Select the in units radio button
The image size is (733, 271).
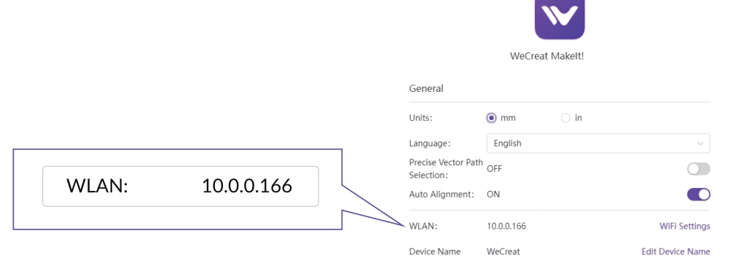[x=565, y=118]
